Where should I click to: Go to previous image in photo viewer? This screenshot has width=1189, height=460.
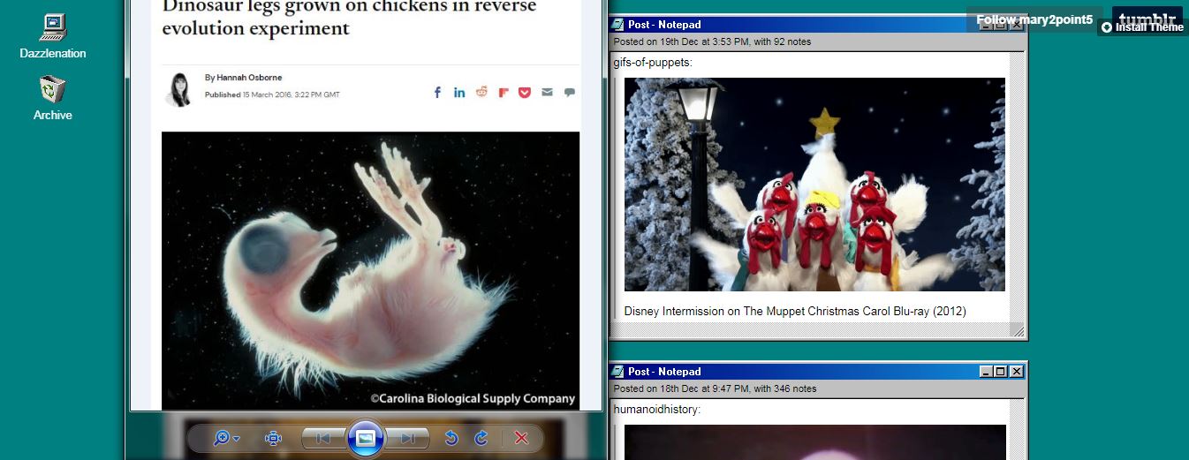click(322, 438)
